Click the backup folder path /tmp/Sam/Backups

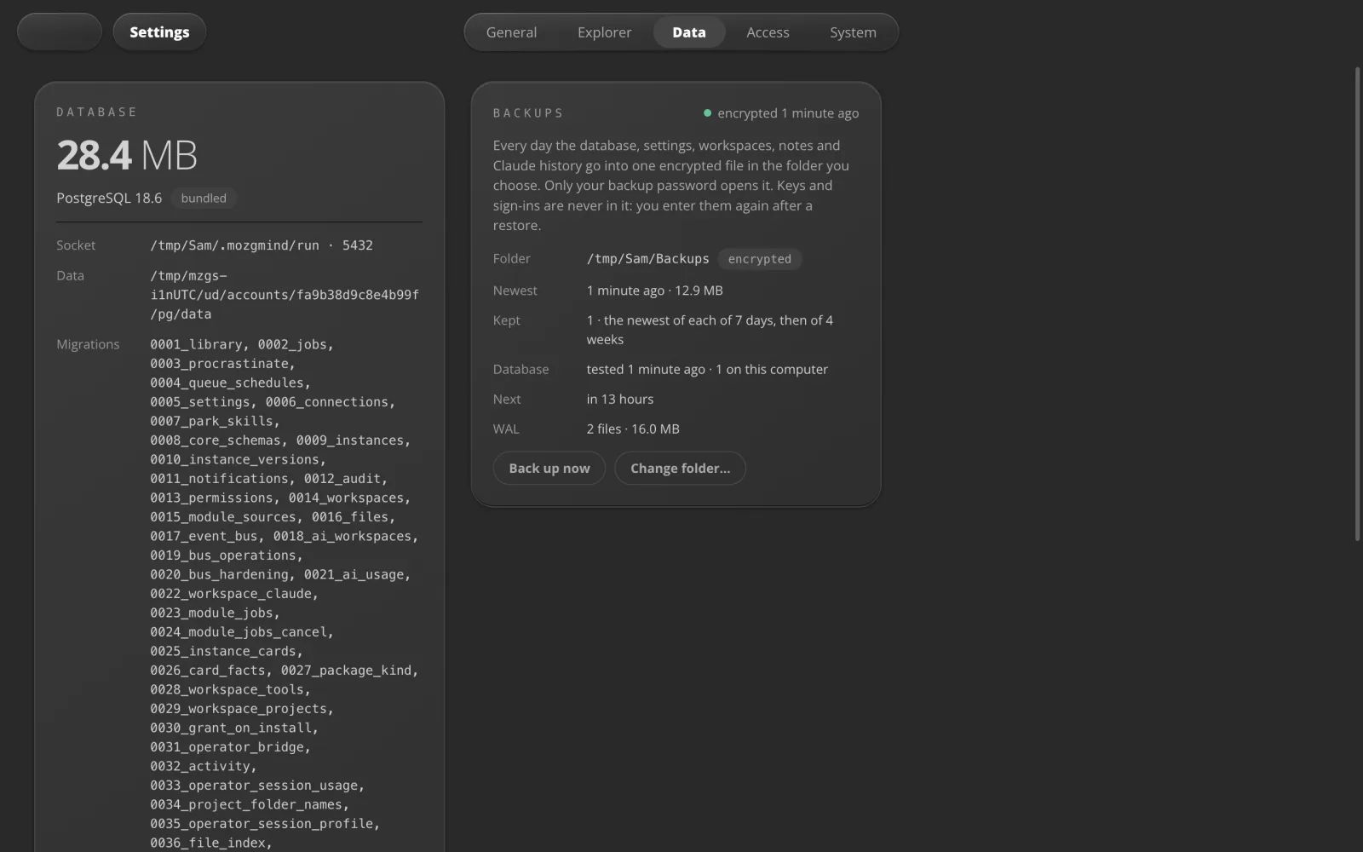coord(647,259)
